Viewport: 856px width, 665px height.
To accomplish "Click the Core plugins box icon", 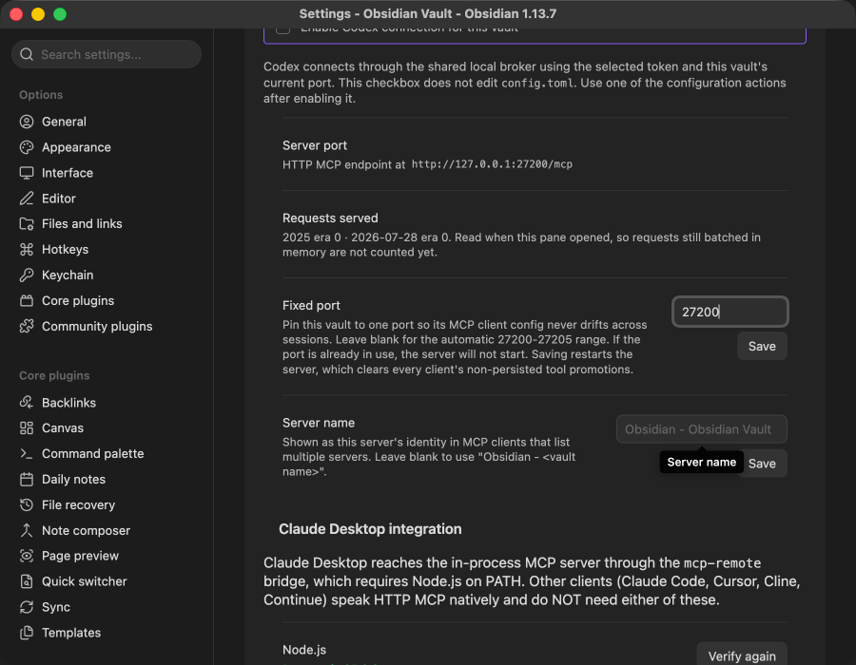I will [x=27, y=301].
